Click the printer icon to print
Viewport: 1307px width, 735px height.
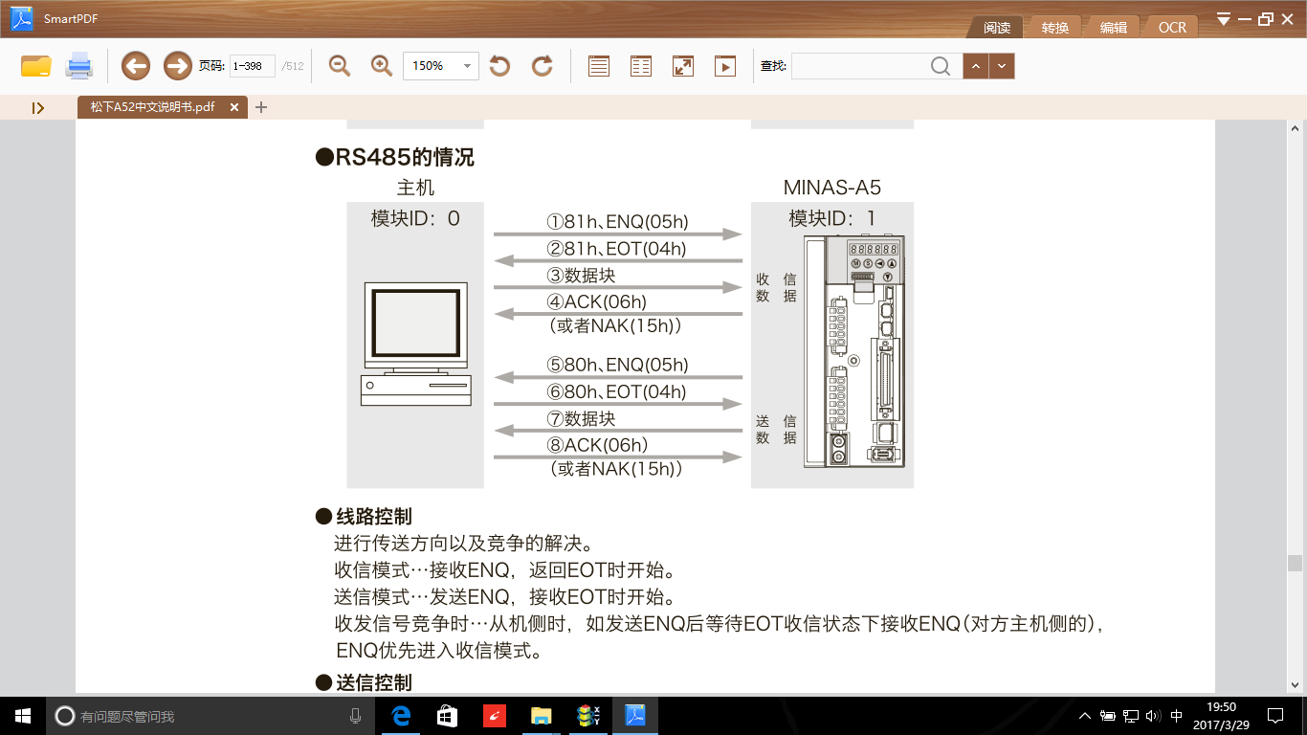[x=78, y=66]
